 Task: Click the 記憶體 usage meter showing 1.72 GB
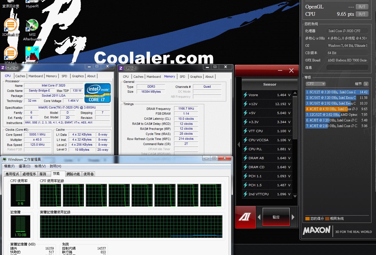tap(21, 226)
